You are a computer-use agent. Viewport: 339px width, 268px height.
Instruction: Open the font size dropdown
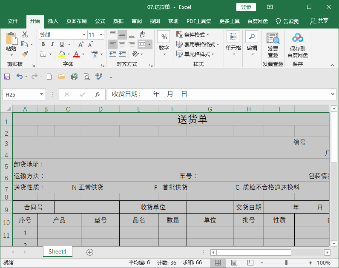pos(101,35)
